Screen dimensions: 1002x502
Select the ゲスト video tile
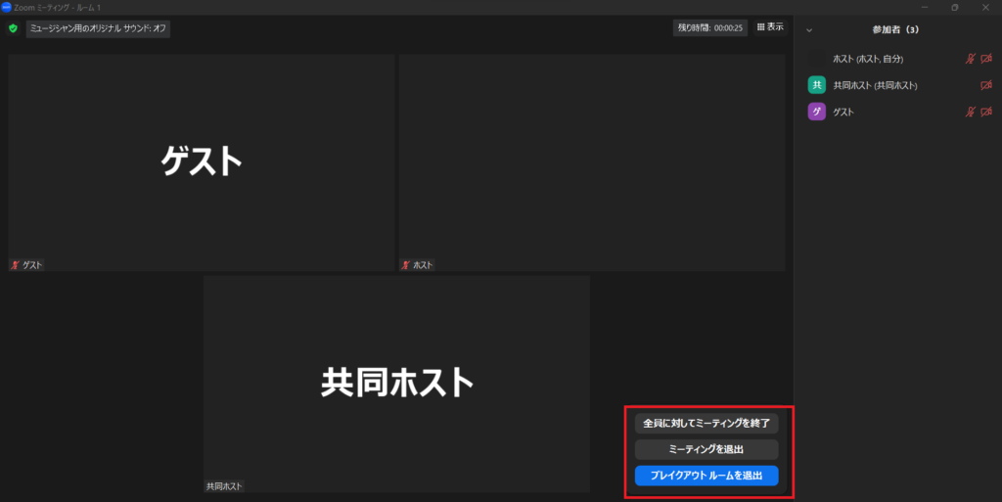[x=202, y=162]
